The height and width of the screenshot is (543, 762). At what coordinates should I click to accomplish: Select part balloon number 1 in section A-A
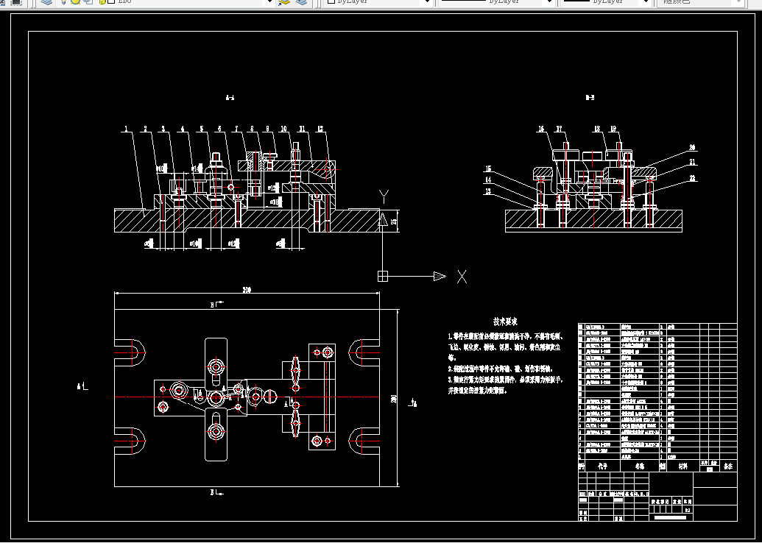tap(126, 129)
